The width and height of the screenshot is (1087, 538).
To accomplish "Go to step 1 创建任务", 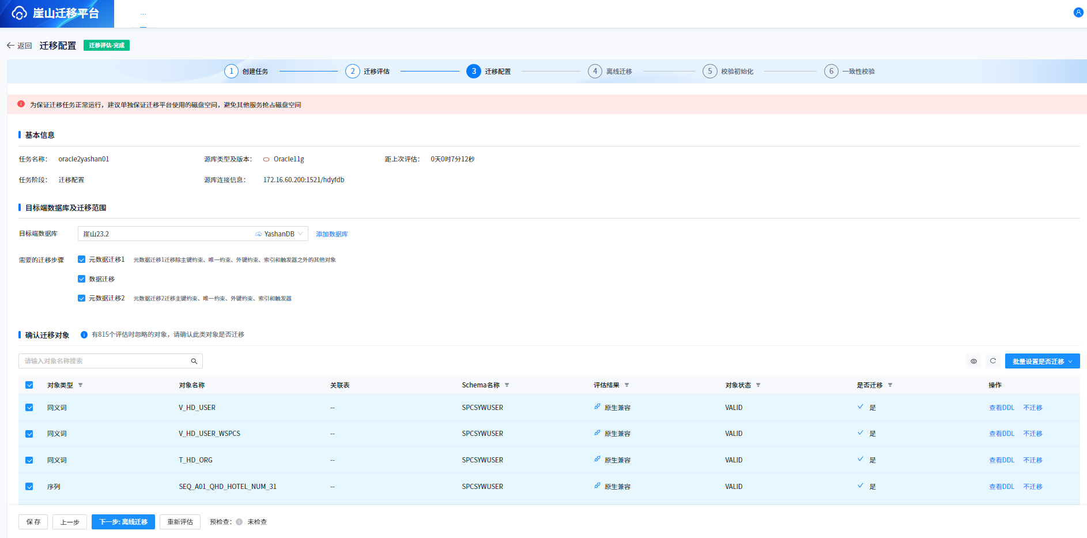I will [246, 72].
